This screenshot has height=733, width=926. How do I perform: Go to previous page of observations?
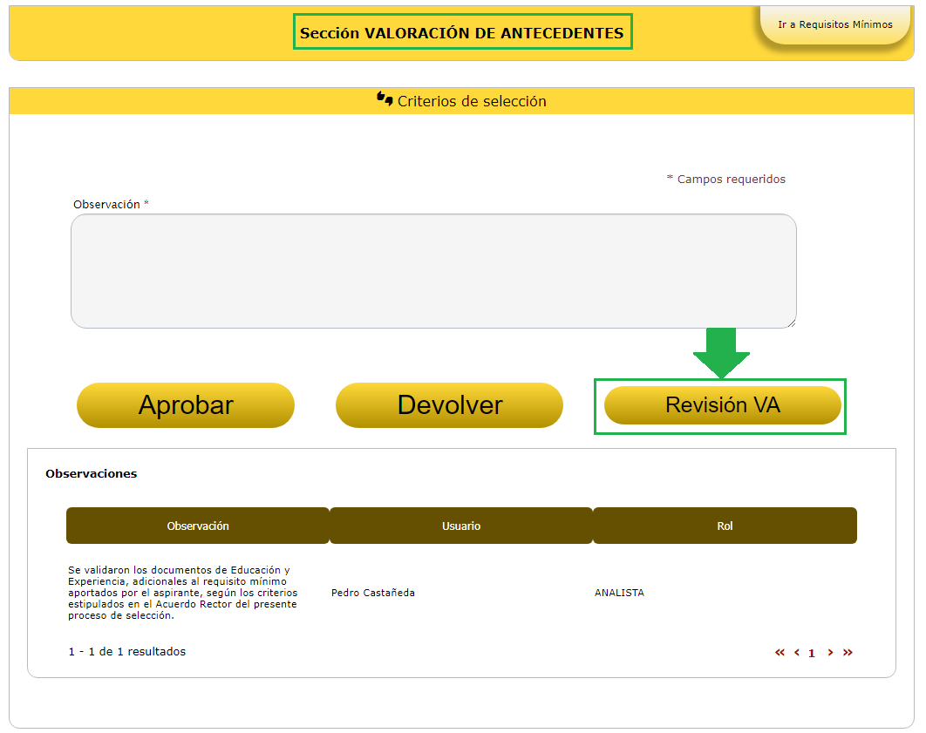796,653
